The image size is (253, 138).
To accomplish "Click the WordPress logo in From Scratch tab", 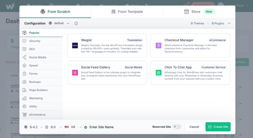I will (x=43, y=12).
